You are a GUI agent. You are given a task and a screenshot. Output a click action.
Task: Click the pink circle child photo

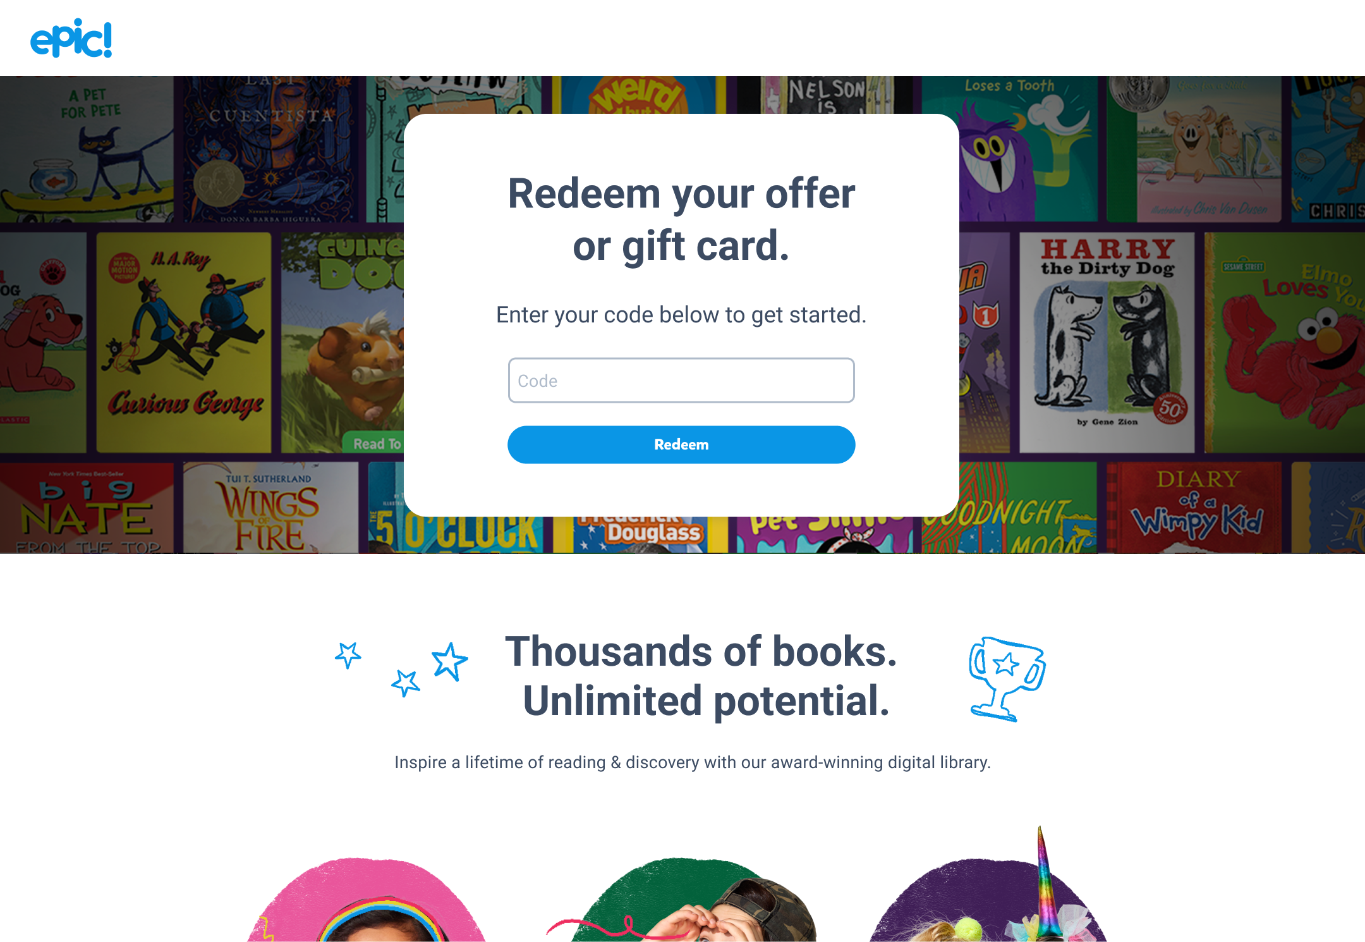pyautogui.click(x=367, y=900)
